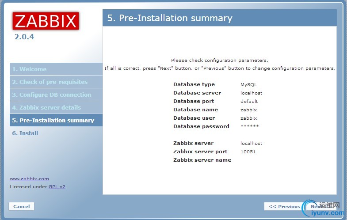Click the Zabbix server name label

202,160
